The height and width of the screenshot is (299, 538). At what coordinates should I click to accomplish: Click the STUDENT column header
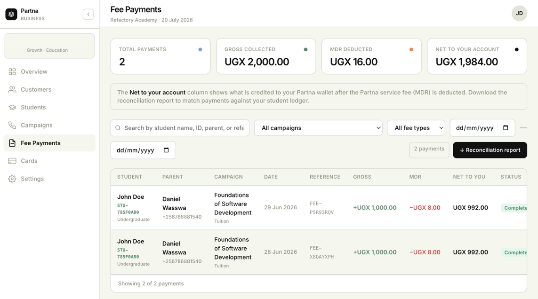pos(129,177)
